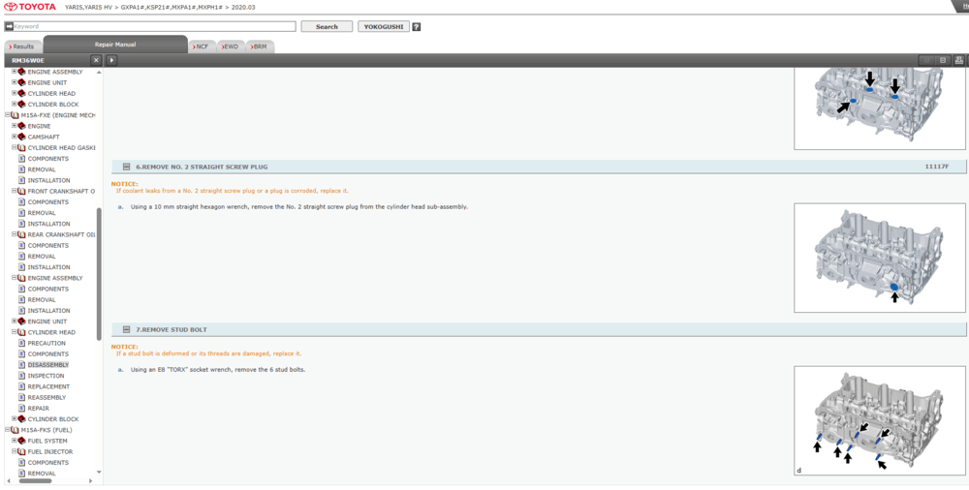Open the EWD tab
This screenshot has width=969, height=490.
(x=230, y=46)
